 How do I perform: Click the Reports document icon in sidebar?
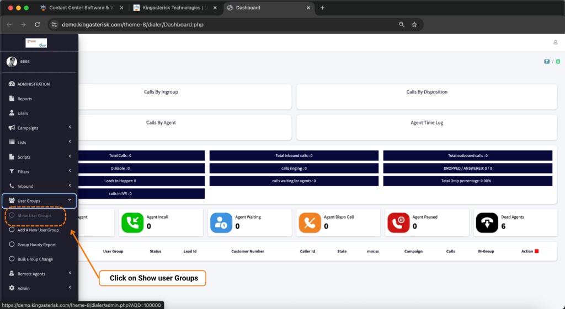pos(12,99)
